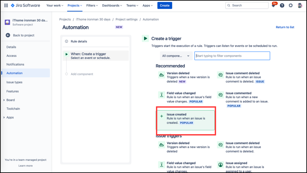Click the Issue comment deleted icon under Issue triggers
This screenshot has height=173, width=307.
(x=220, y=145)
